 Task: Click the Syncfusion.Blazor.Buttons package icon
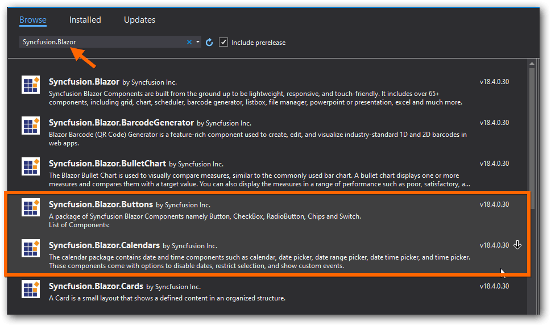30,207
